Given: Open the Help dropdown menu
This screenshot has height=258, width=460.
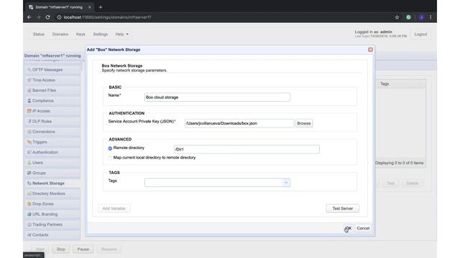Looking at the screenshot, I should [x=121, y=34].
